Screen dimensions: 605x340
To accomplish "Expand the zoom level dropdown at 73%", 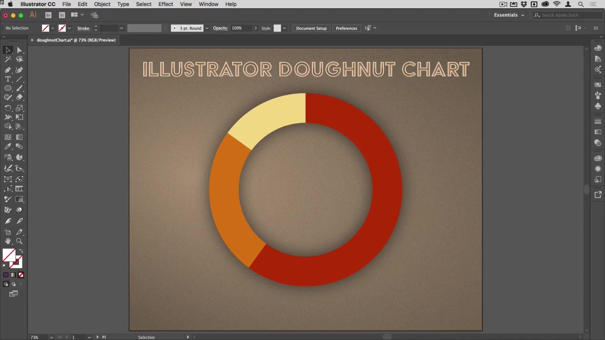I will click(51, 337).
